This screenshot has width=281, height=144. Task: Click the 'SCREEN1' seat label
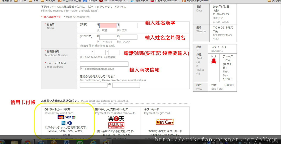(217, 51)
